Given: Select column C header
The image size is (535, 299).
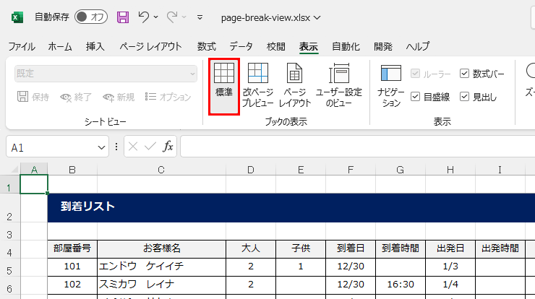Looking at the screenshot, I should pyautogui.click(x=161, y=170).
